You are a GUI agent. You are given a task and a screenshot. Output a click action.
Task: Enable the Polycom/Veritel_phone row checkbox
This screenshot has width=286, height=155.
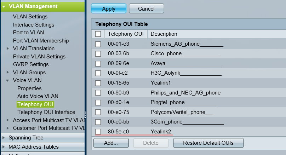click(x=98, y=112)
